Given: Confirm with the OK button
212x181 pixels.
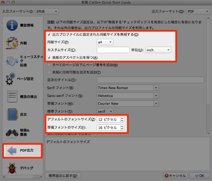Looking at the screenshot, I should click(199, 176).
